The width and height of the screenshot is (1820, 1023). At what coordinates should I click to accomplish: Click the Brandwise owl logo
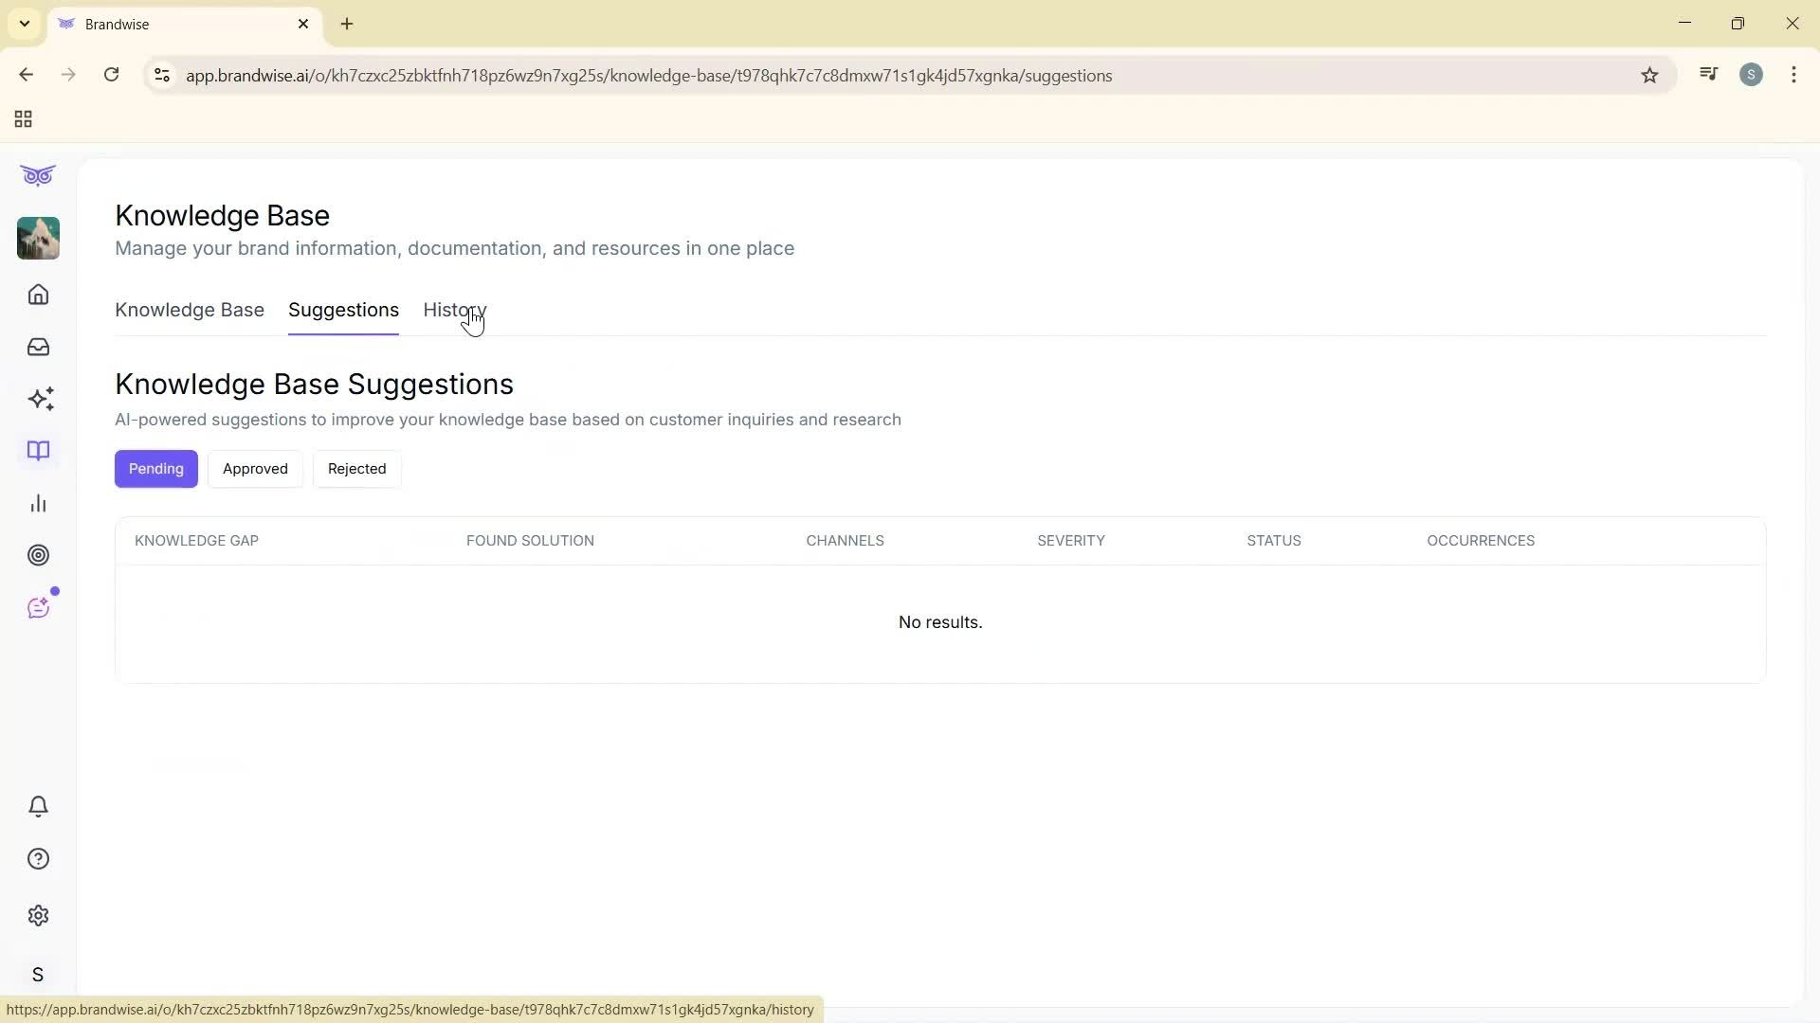[38, 175]
